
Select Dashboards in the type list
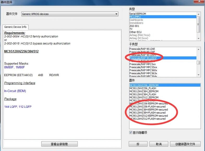[x=136, y=20]
